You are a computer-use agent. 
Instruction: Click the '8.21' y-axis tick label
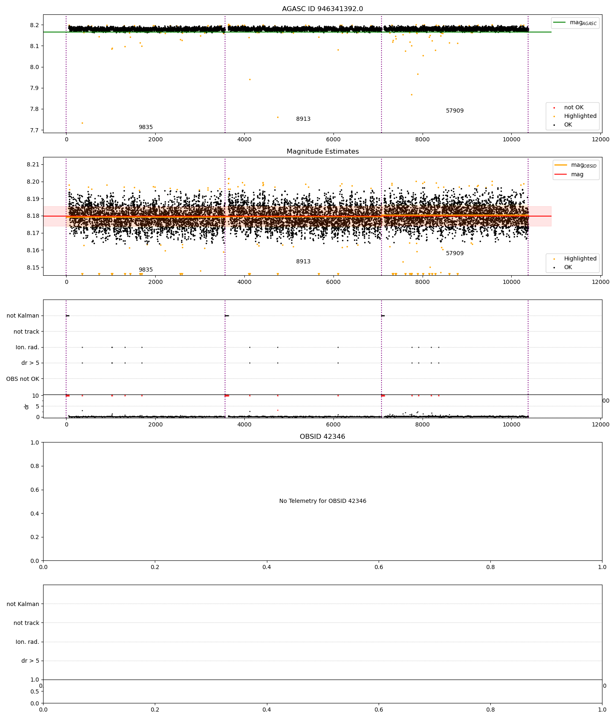(x=33, y=164)
